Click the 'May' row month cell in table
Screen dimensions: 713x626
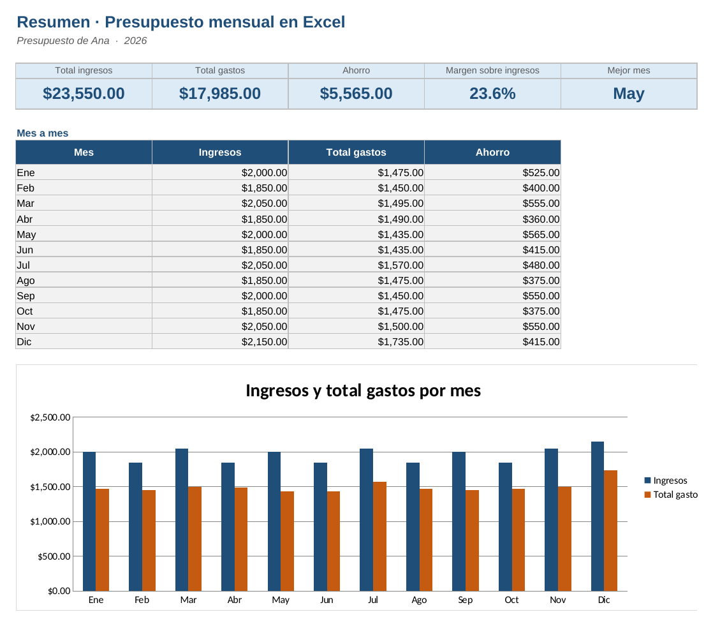point(84,234)
